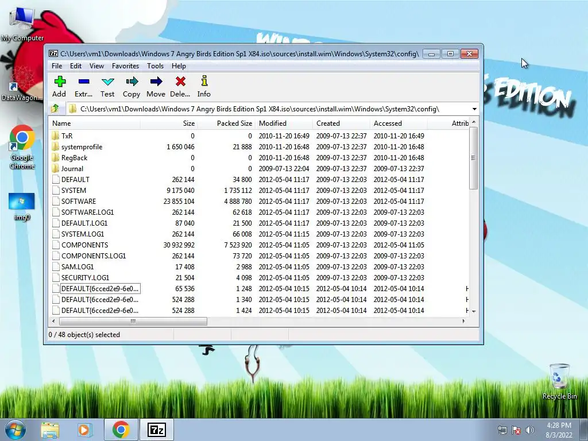Open the Tools menu
Screen dimensions: 588x441
(155, 66)
